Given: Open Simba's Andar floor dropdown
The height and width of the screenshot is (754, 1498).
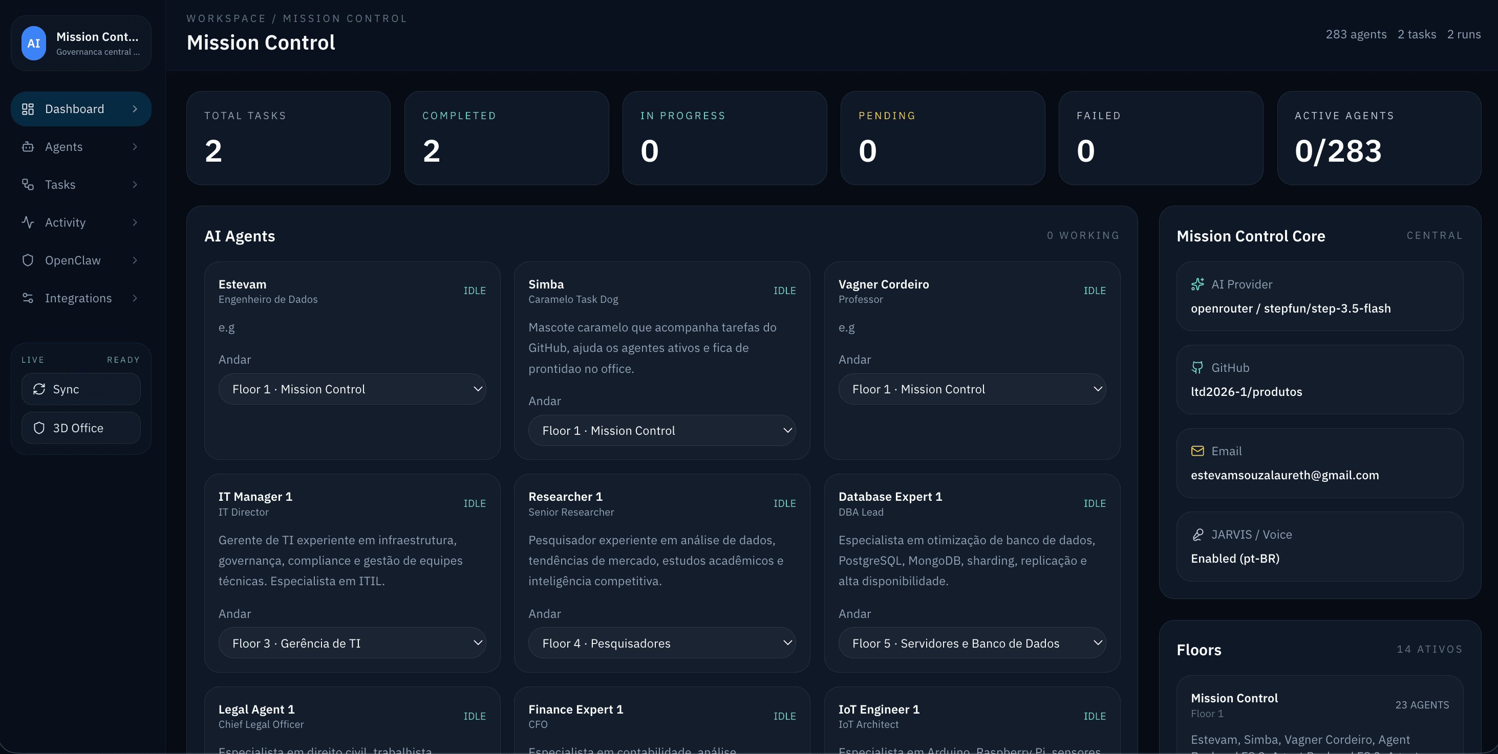Looking at the screenshot, I should 662,430.
